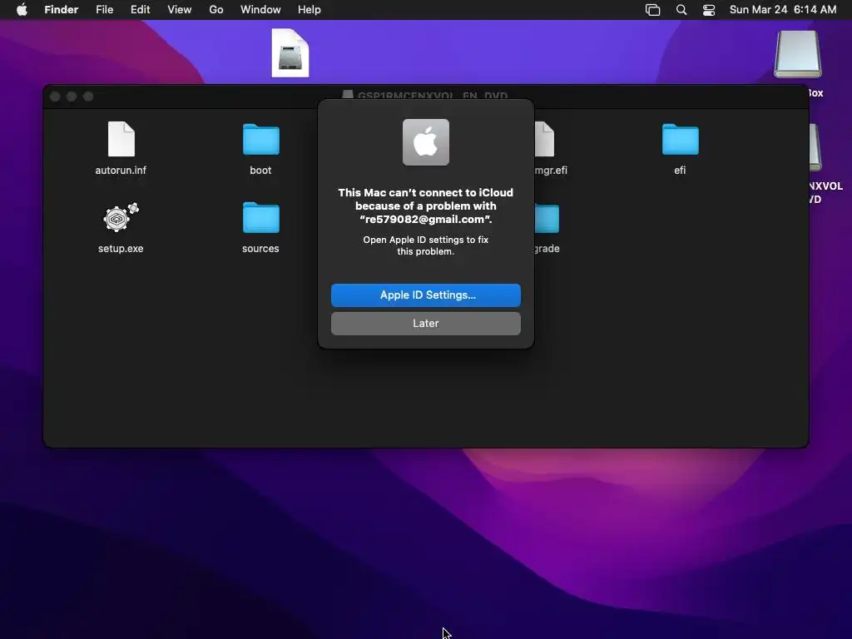Open the Go menu
This screenshot has width=852, height=639.
click(x=216, y=10)
